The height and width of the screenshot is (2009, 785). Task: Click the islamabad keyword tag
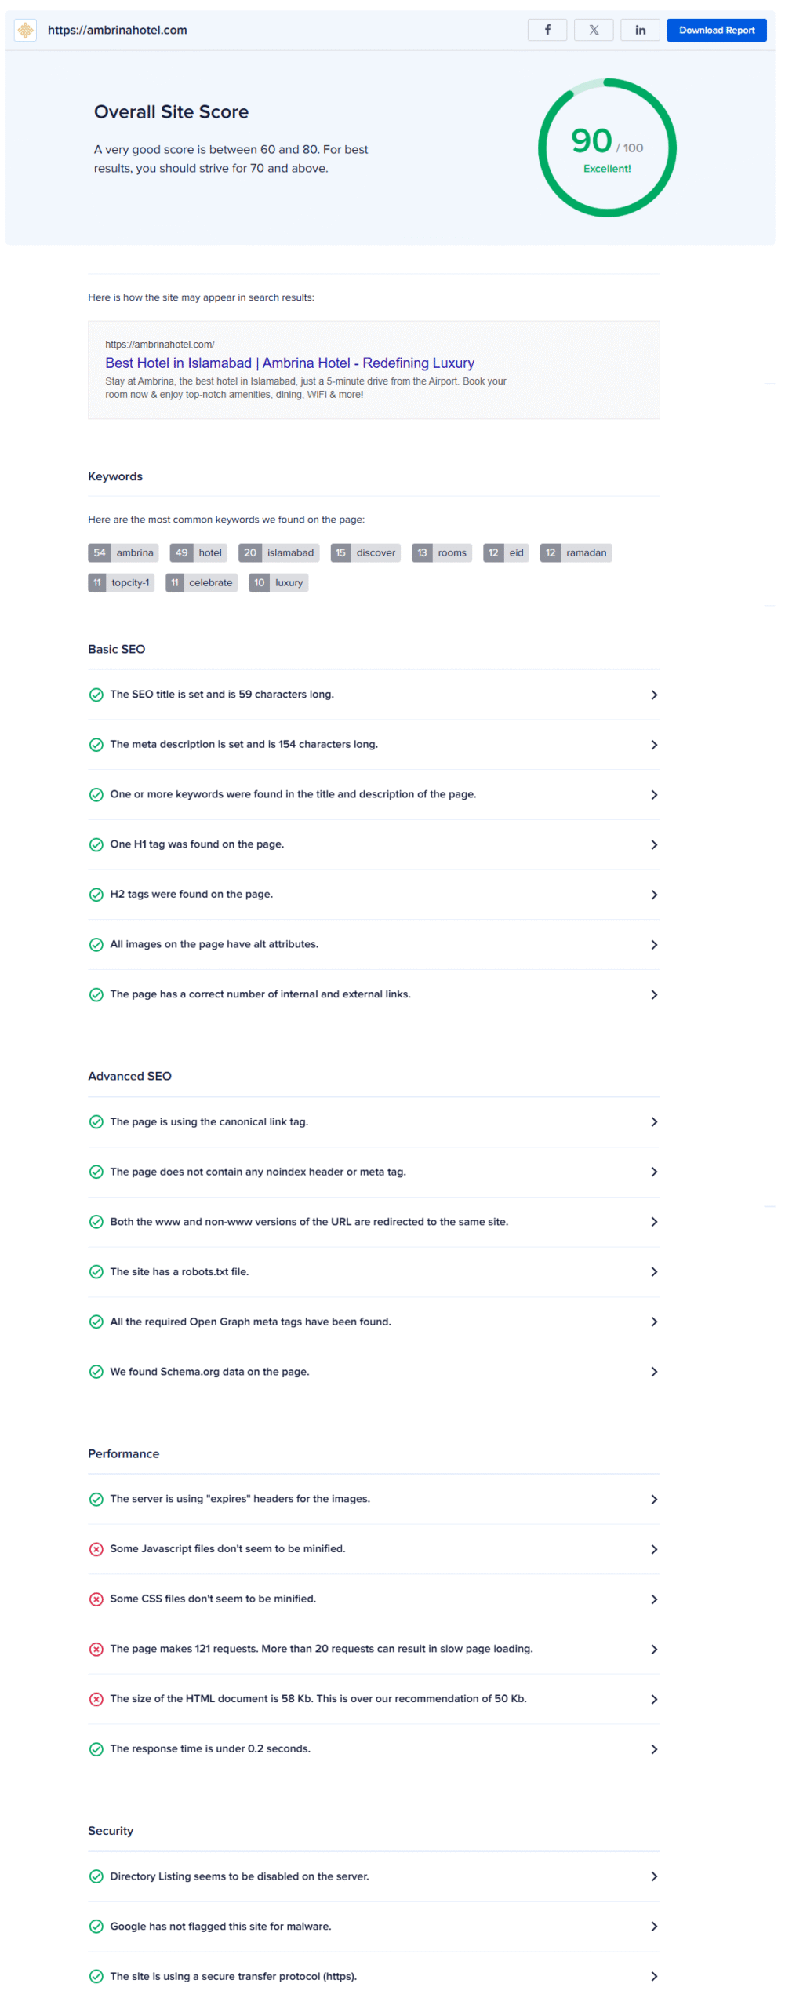click(x=278, y=552)
